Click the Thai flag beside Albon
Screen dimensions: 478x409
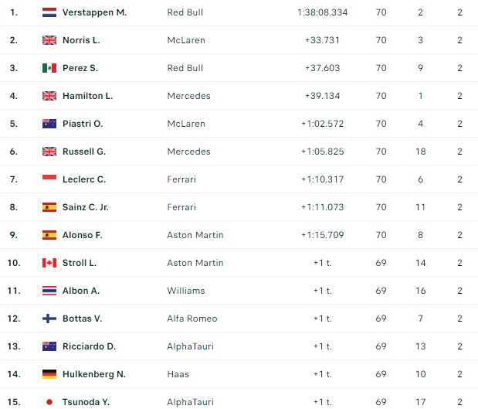point(49,291)
